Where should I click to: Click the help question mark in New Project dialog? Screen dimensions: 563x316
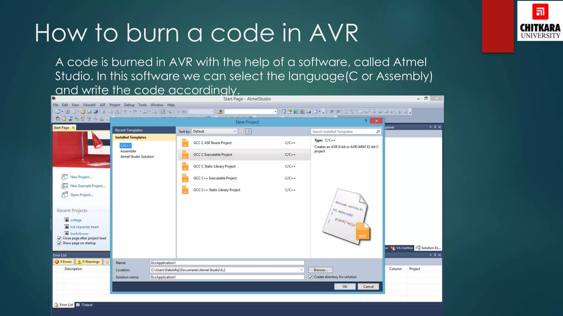[366, 121]
